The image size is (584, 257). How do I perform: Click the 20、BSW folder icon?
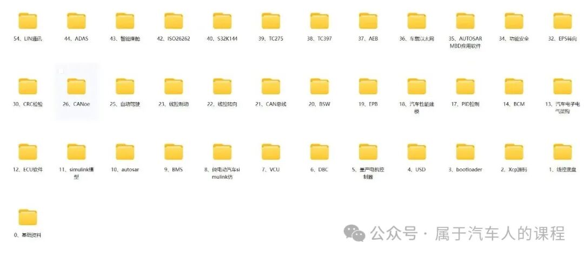tap(320, 86)
